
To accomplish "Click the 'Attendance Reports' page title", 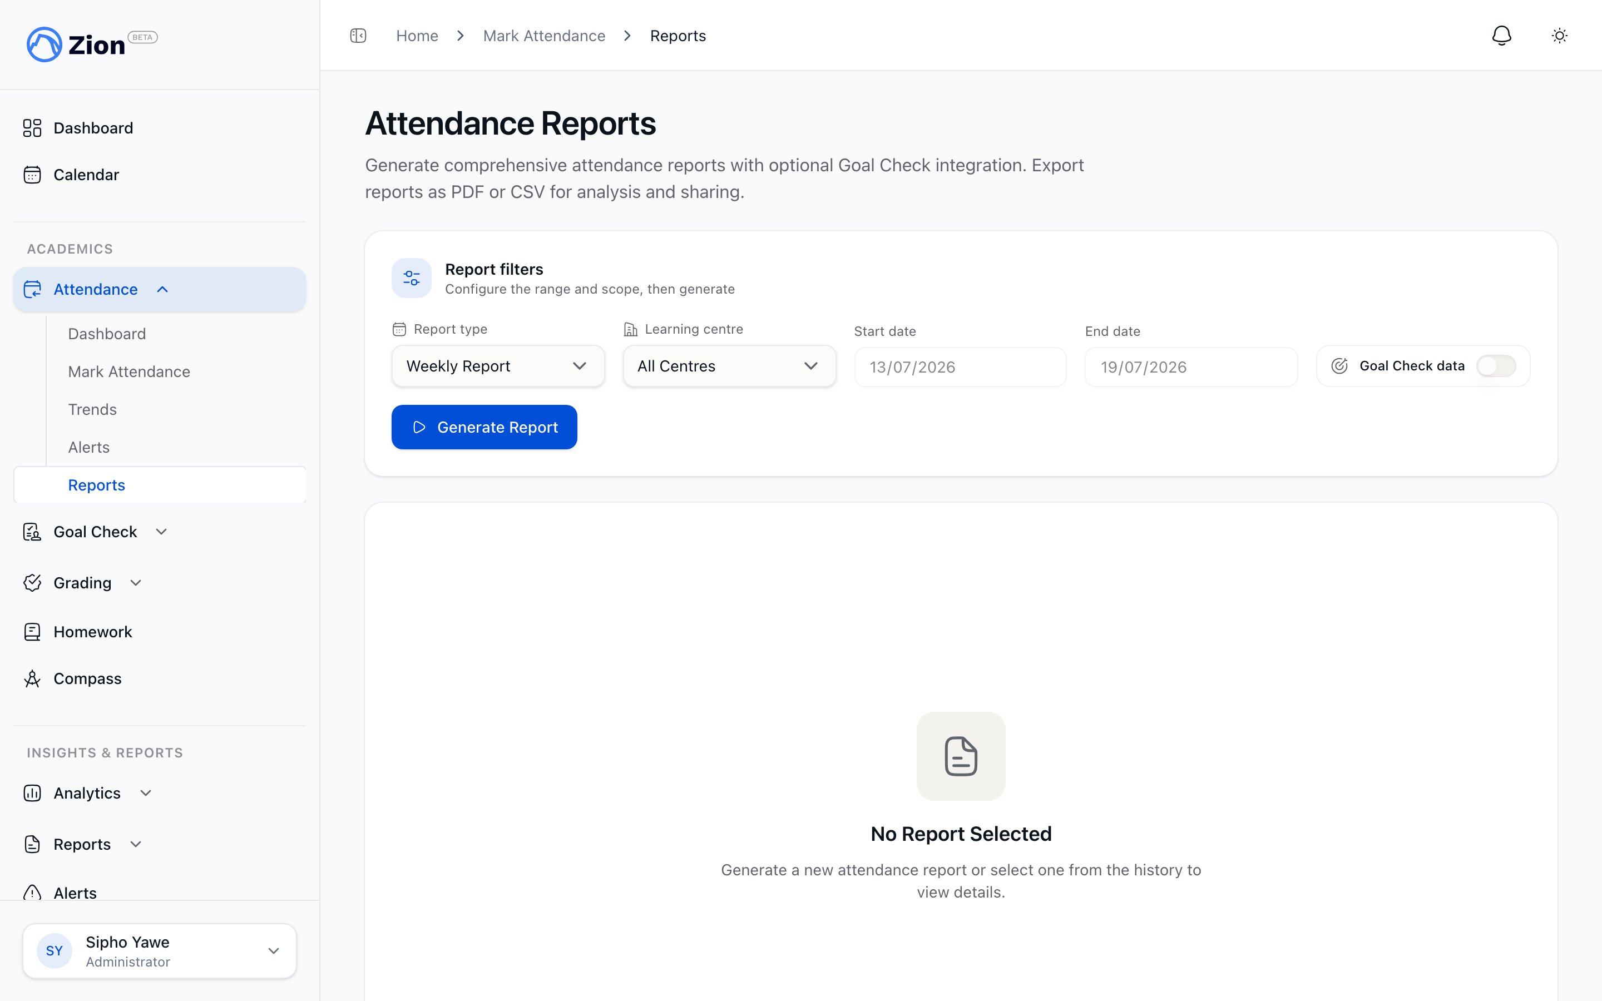I will click(x=511, y=123).
